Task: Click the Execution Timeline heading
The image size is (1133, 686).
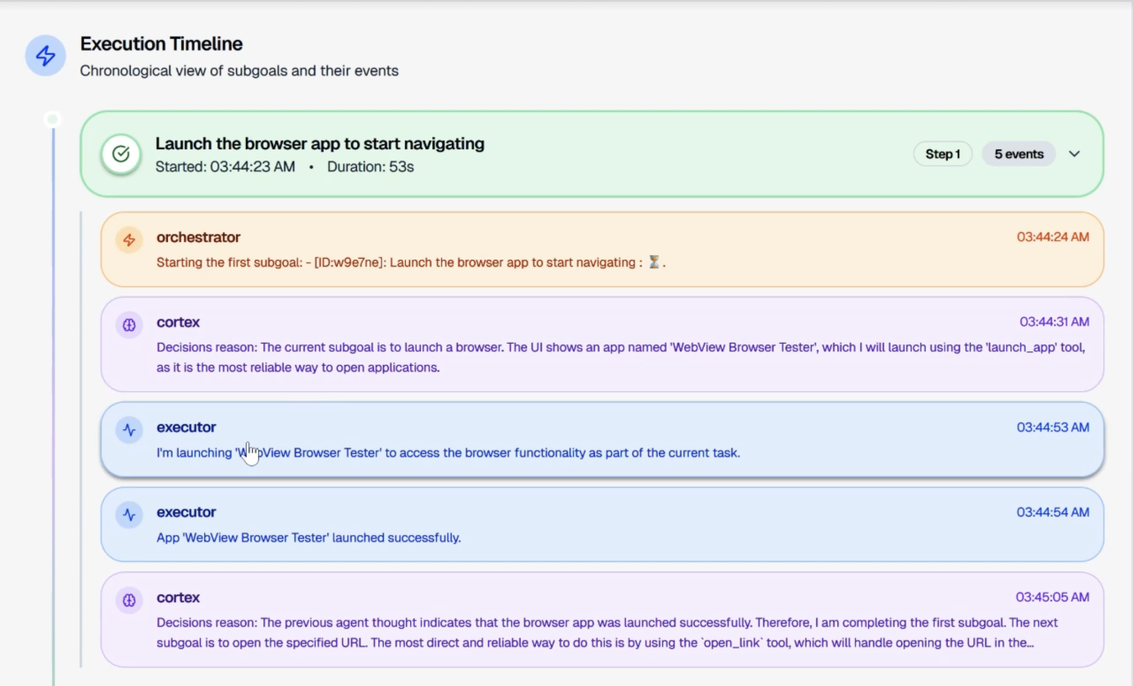Action: coord(161,44)
